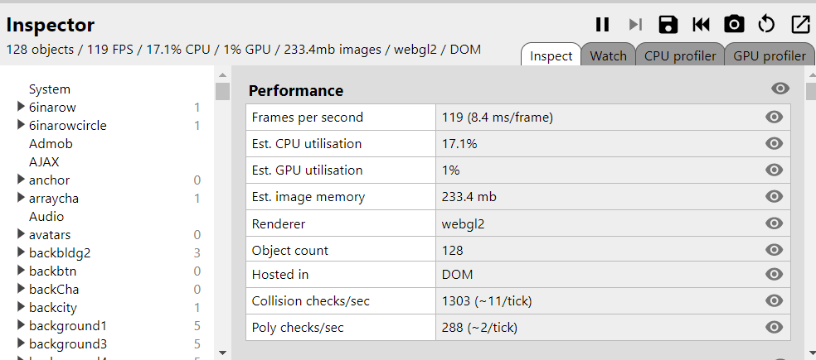Expand the backcity object tree node

(x=21, y=306)
